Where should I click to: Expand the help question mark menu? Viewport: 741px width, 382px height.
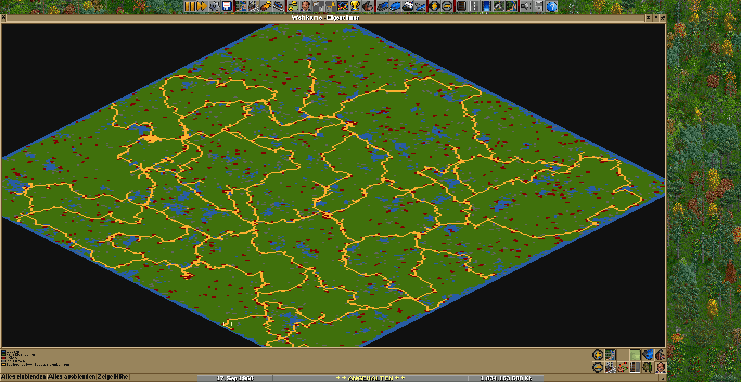click(552, 7)
